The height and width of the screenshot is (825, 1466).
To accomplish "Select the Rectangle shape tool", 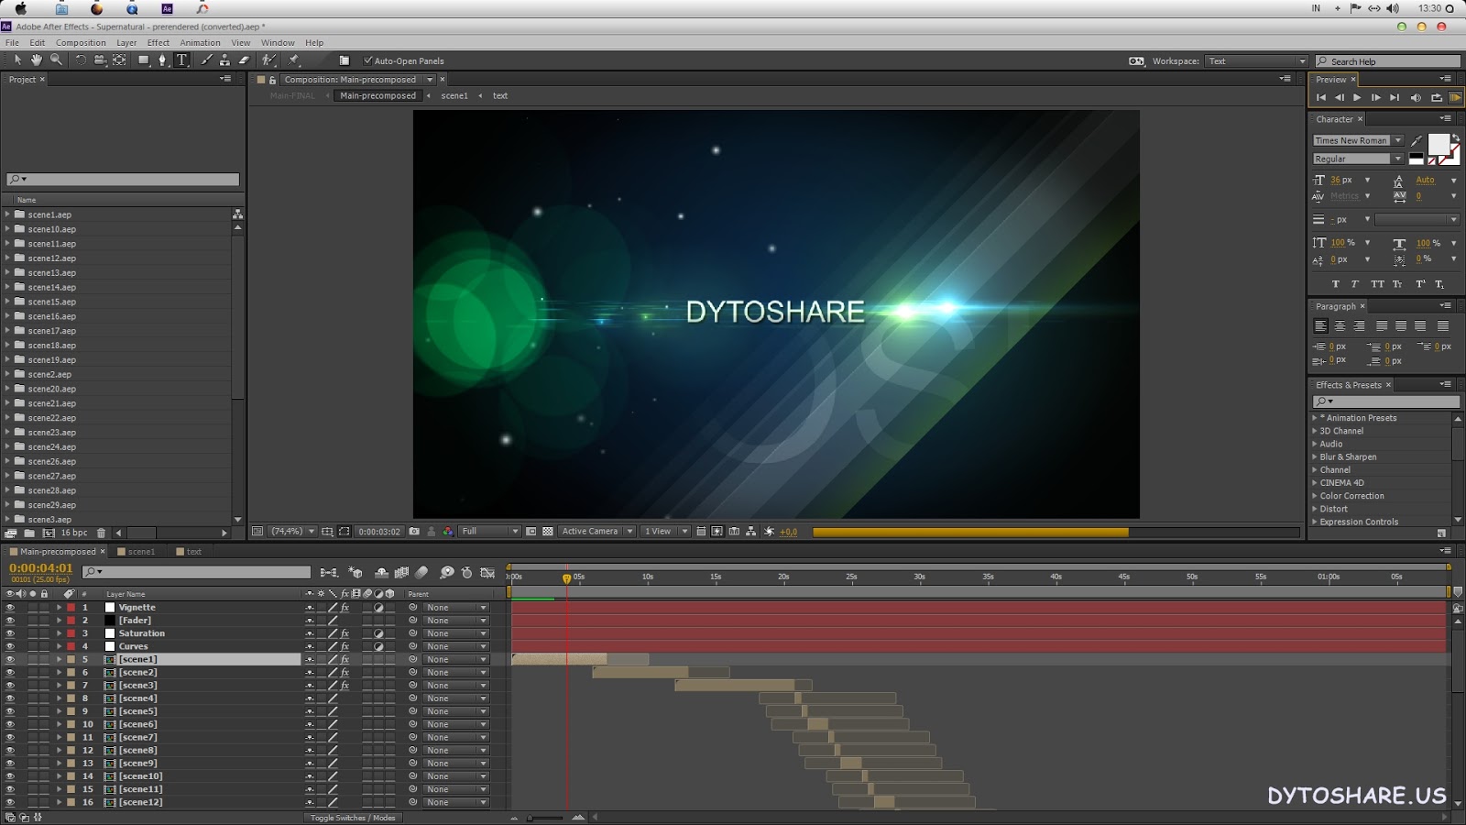I will 143,60.
